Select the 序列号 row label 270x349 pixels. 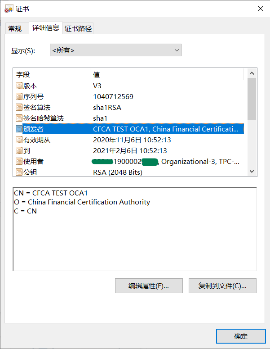coord(33,97)
